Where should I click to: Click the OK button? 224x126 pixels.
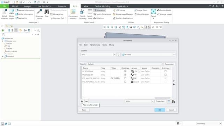160,110
